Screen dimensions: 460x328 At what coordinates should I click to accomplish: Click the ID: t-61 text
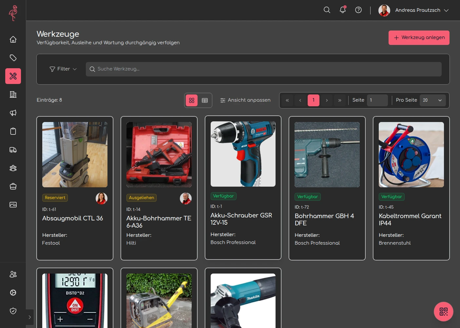pos(49,209)
